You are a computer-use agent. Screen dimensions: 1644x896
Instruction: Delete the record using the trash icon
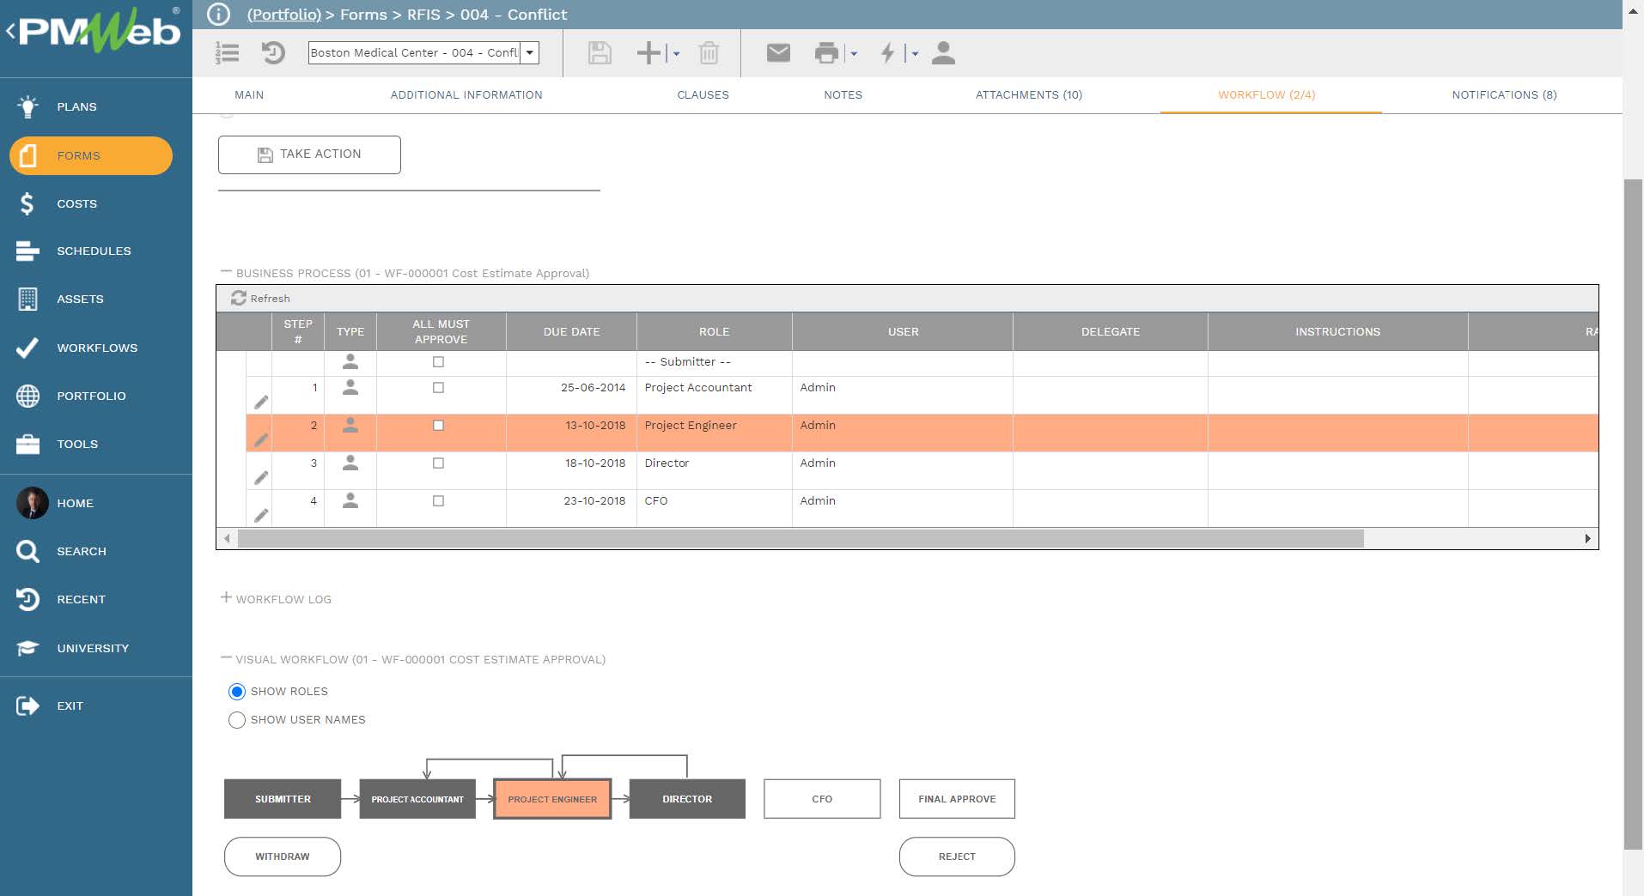[708, 52]
